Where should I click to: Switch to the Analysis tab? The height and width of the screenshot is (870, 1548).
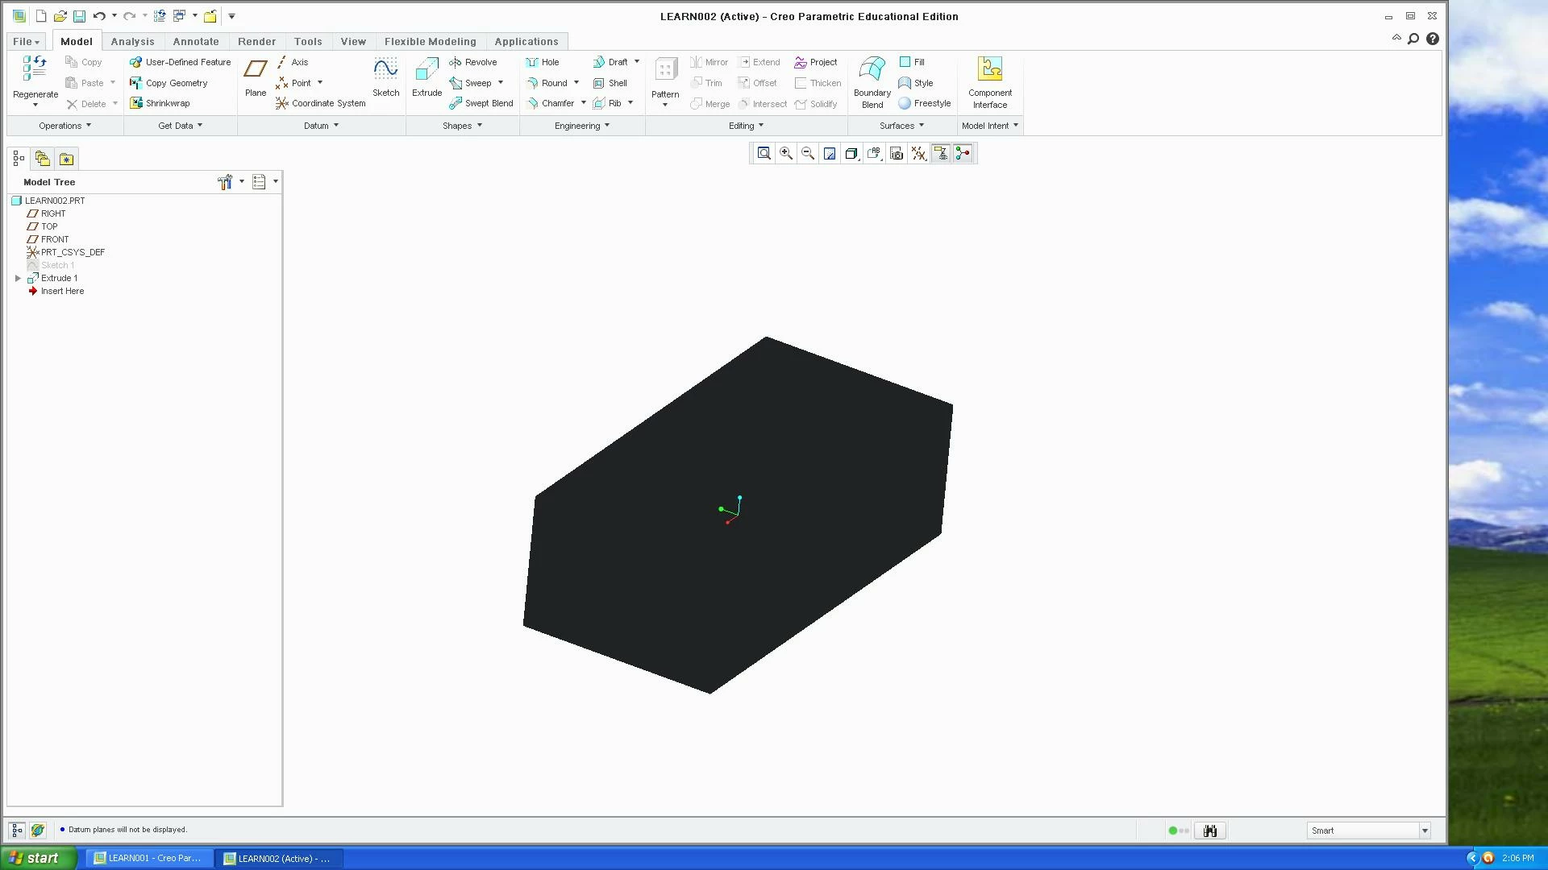[x=132, y=42]
